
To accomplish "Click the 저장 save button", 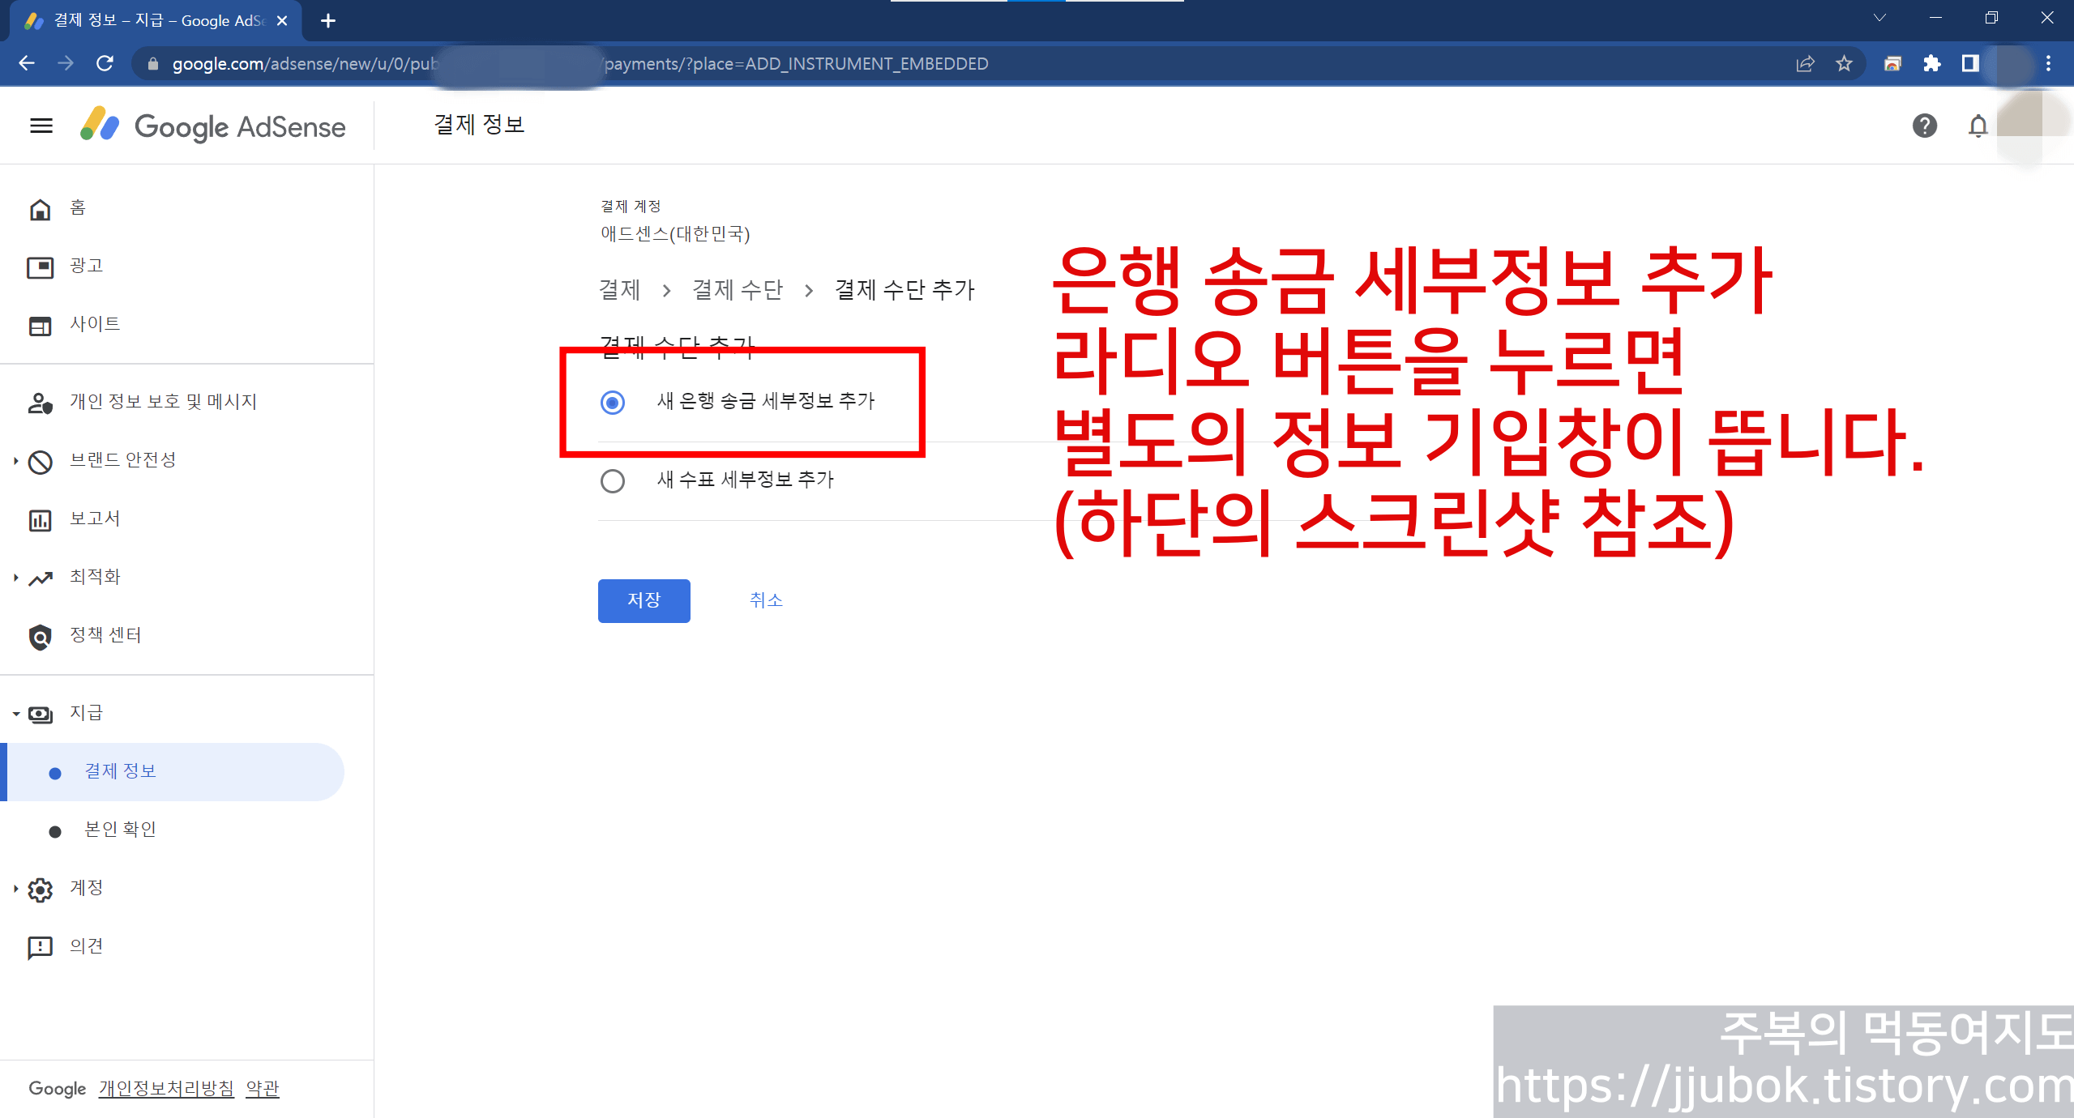I will 644,600.
